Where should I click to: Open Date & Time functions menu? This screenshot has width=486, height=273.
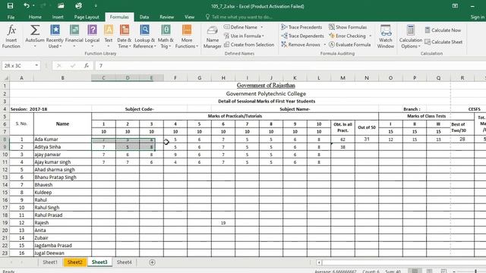[x=125, y=36]
